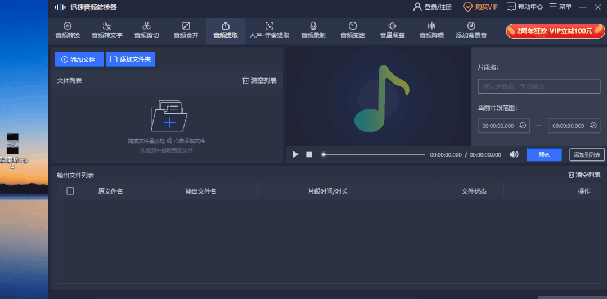
Task: Open the 音频降噪 noise reduction tool
Action: click(x=431, y=30)
